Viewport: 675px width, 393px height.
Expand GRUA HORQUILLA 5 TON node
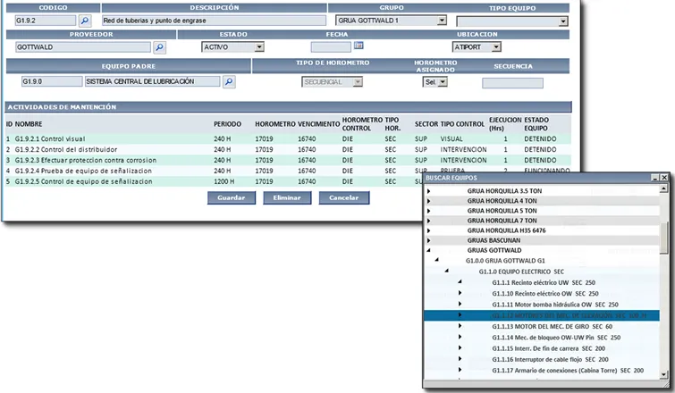tap(428, 211)
